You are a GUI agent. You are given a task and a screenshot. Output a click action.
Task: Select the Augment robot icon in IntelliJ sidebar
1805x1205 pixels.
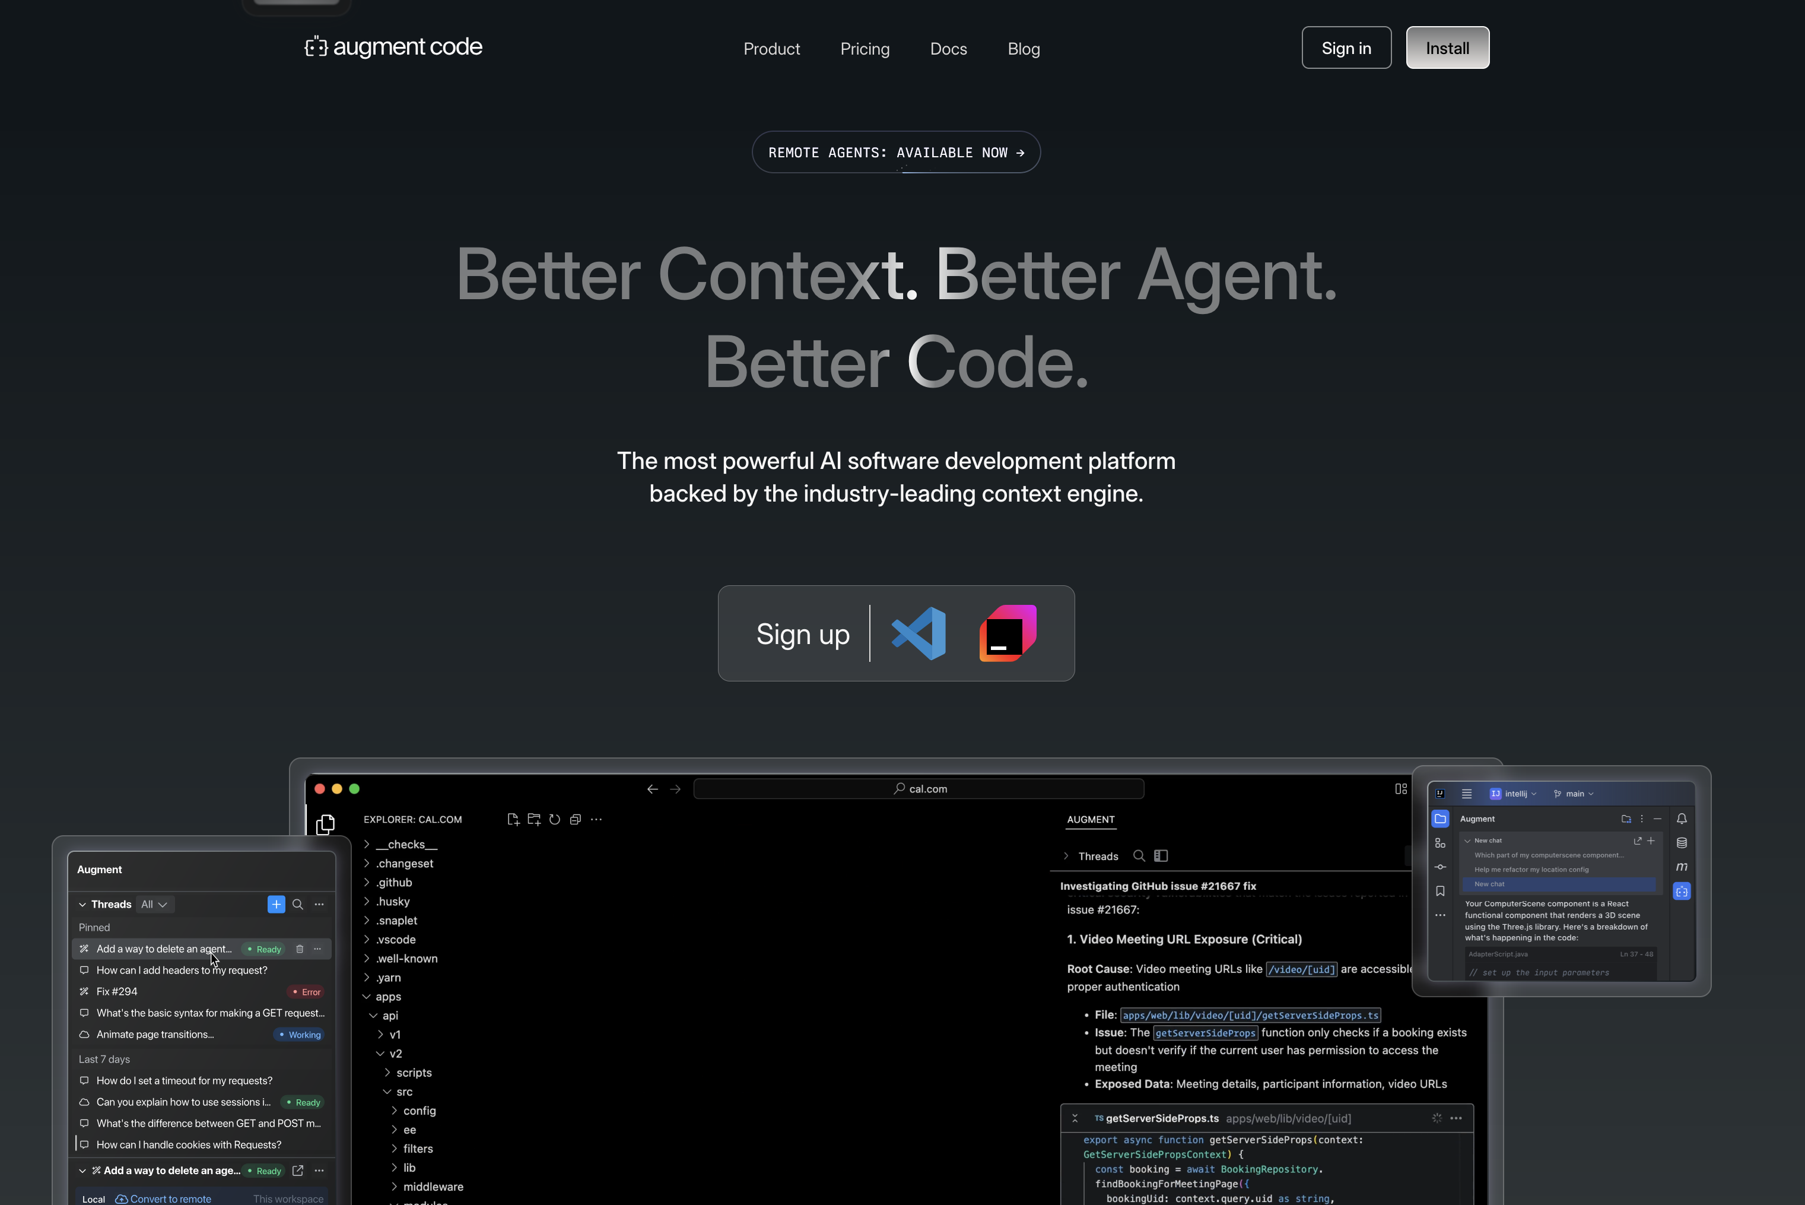pyautogui.click(x=1682, y=892)
